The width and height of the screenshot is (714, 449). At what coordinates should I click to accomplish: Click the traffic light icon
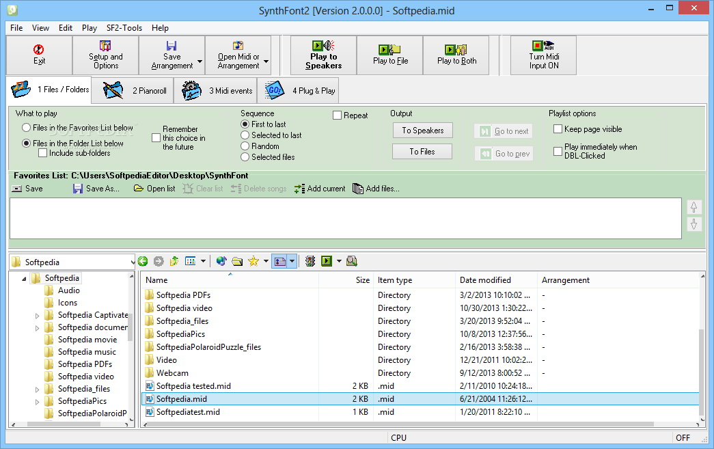(310, 261)
